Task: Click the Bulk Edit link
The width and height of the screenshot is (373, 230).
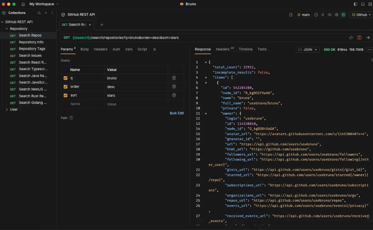Action: pos(177,113)
